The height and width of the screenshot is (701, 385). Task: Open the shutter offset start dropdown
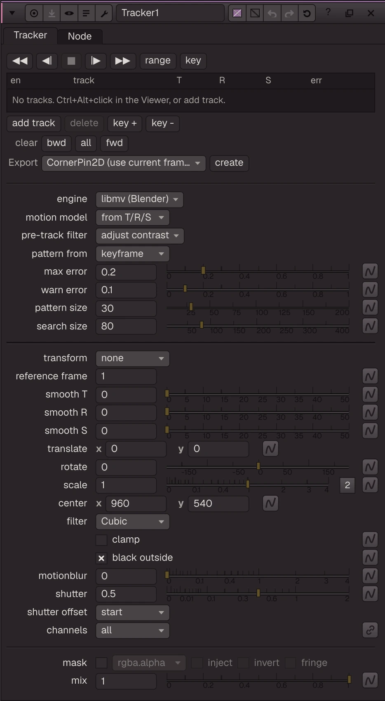pyautogui.click(x=132, y=612)
